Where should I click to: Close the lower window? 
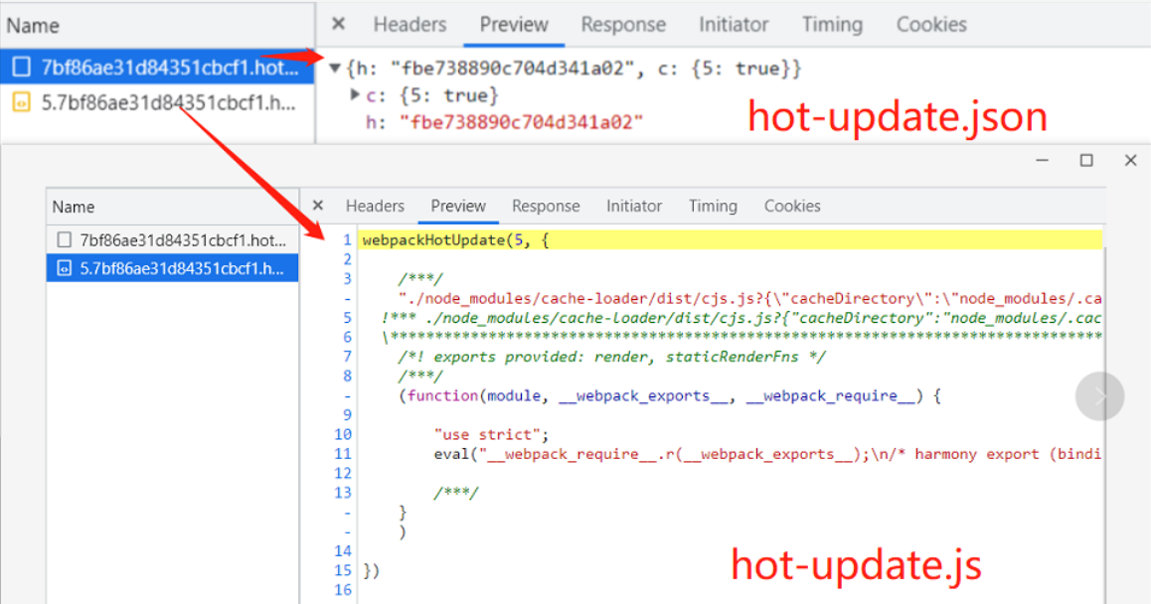tap(1130, 160)
